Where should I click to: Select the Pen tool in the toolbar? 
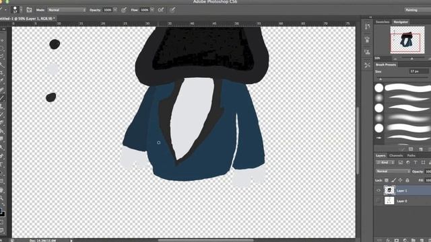2,157
